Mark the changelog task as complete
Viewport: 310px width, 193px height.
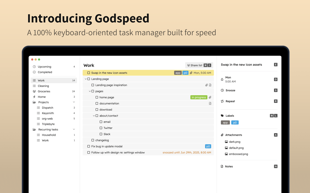pyautogui.click(x=93, y=140)
